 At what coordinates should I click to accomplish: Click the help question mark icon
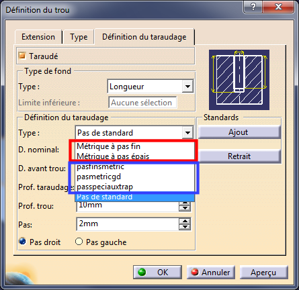pyautogui.click(x=253, y=7)
